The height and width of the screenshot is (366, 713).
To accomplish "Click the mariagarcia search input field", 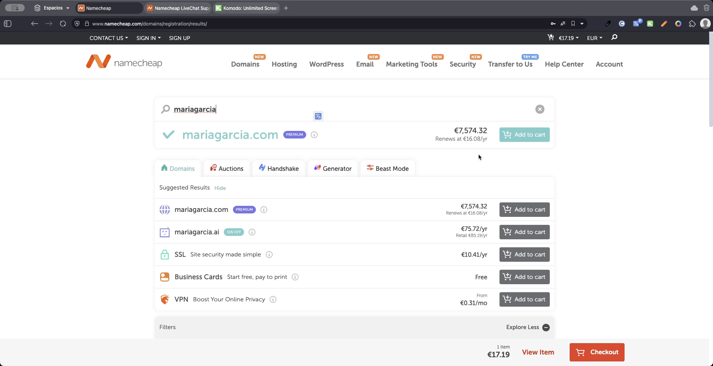I will pos(343,110).
